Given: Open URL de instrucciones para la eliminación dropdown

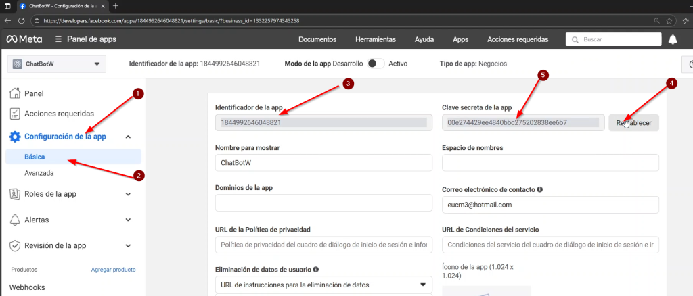Looking at the screenshot, I should tap(323, 285).
